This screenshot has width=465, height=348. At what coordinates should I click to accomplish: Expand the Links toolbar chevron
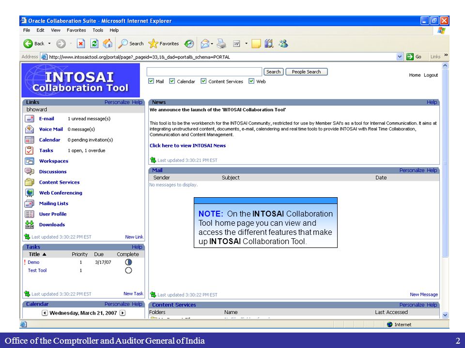[x=446, y=55]
